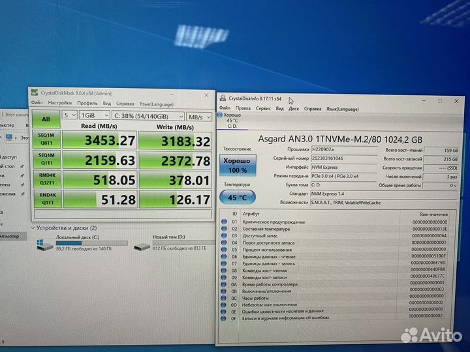
Task: Open Правка menu in CrystalDiskInfo
Action: tap(243, 108)
